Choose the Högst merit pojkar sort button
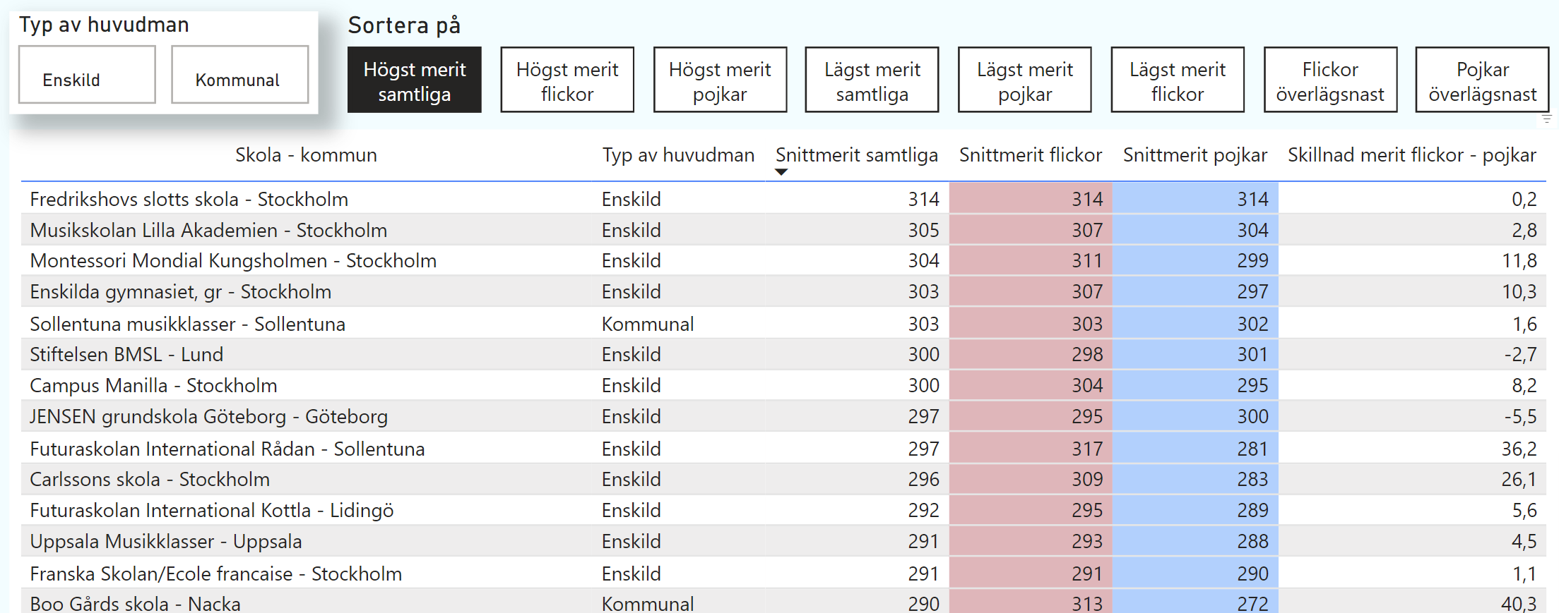Screen dimensions: 1559x613 tap(719, 80)
